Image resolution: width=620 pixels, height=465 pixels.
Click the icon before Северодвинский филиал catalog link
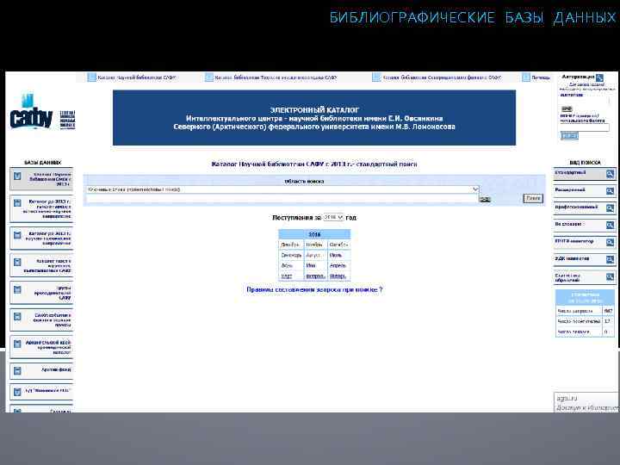click(x=376, y=77)
